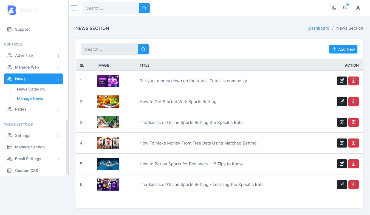
Task: Edit the '12 Tips to Know' news row
Action: point(342,164)
